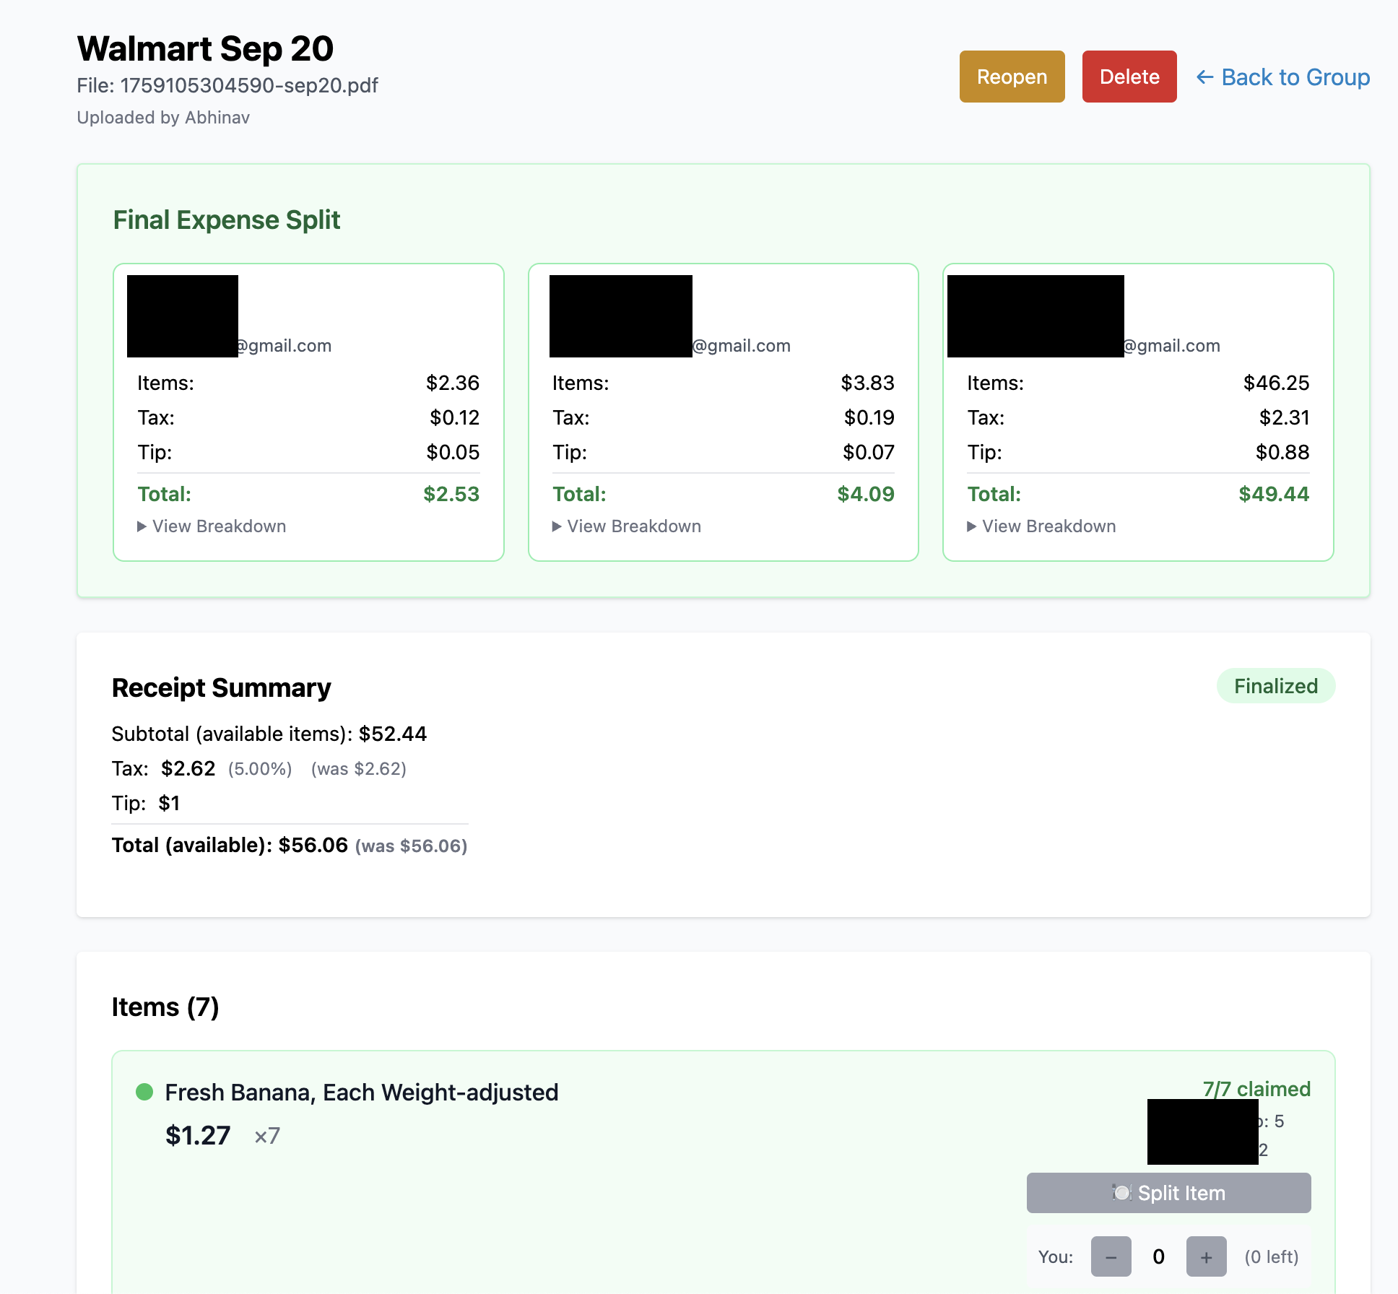
Task: Click the Reopen button
Action: pos(1012,77)
